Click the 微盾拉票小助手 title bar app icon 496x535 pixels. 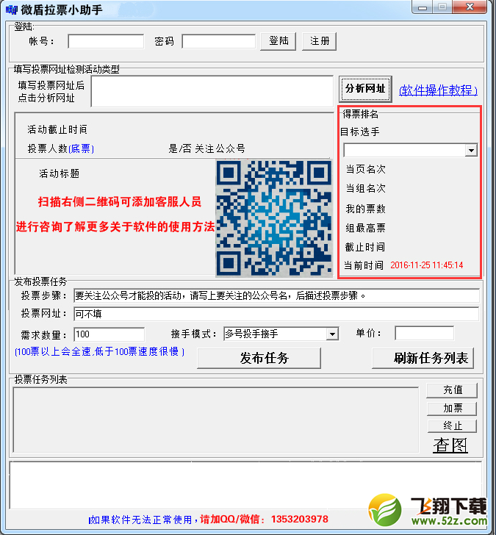[11, 10]
